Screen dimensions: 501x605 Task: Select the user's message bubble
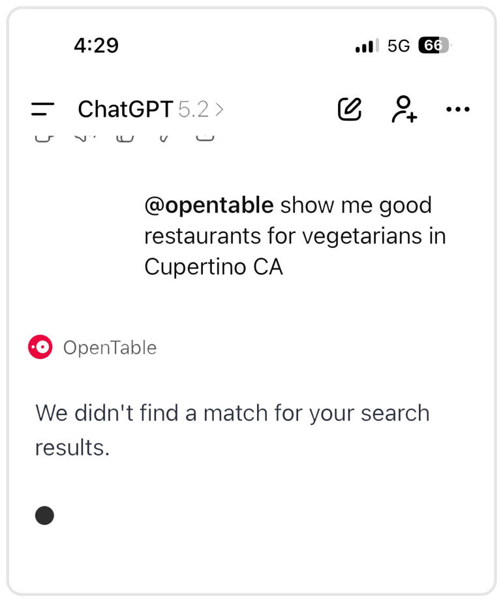point(295,236)
